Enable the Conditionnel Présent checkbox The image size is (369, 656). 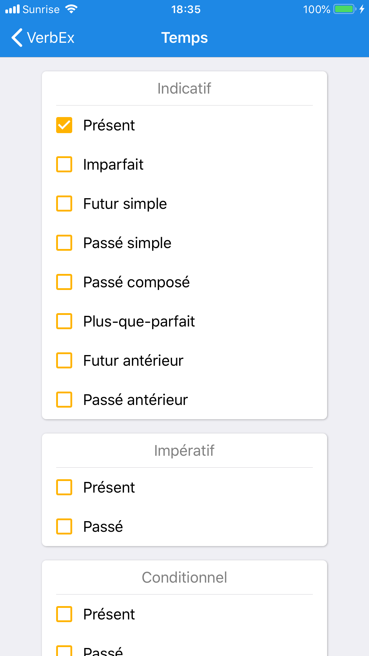pos(64,614)
